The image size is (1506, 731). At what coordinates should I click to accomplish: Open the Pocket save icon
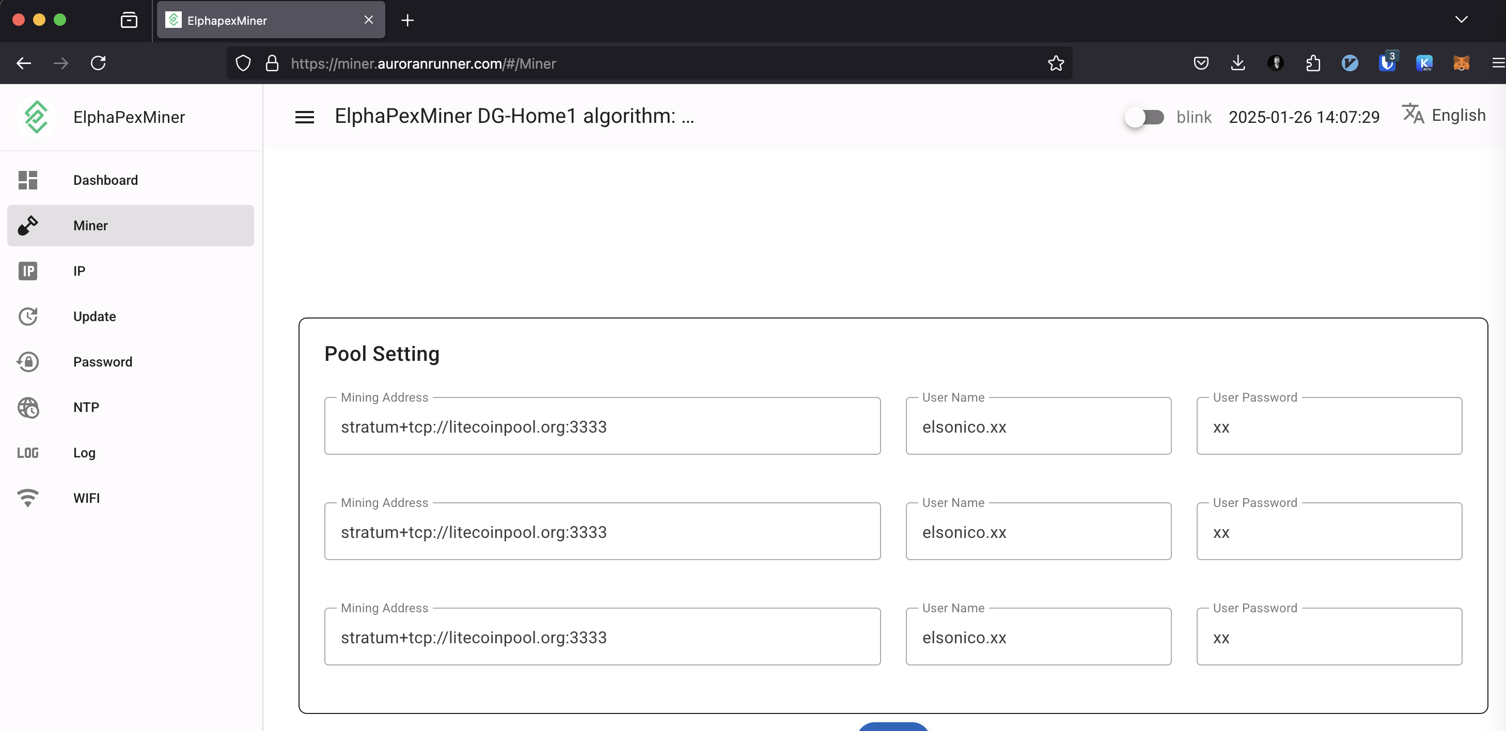[1201, 63]
